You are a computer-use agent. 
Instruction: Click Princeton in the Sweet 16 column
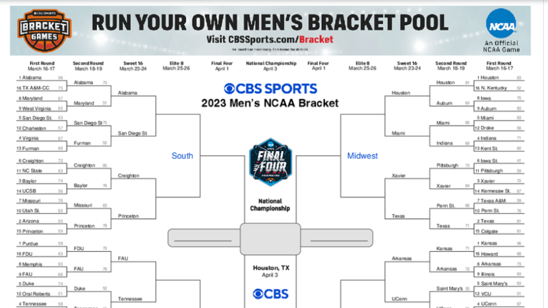tap(128, 216)
